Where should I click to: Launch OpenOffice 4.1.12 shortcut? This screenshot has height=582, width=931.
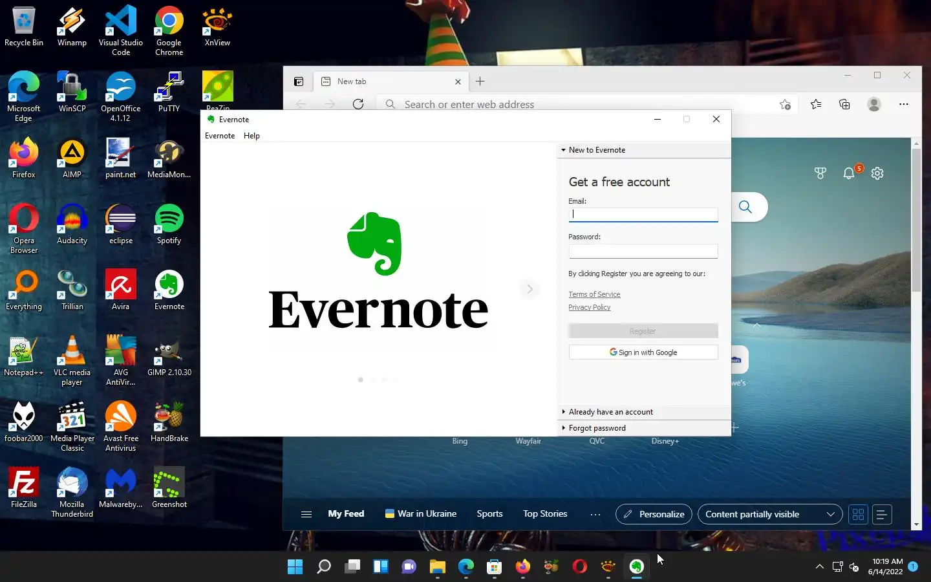121,97
